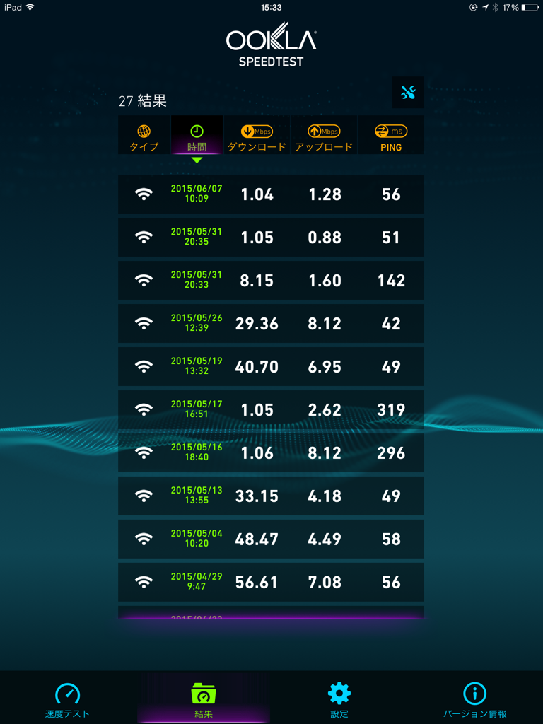Tap Wi-Fi icon of 2015/05/13 result
Image resolution: width=543 pixels, height=724 pixels.
point(144,496)
